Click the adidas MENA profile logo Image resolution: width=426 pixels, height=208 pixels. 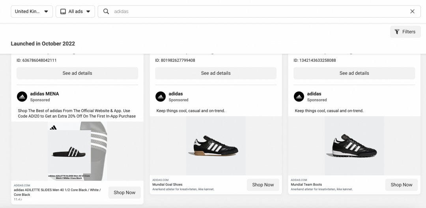22,97
